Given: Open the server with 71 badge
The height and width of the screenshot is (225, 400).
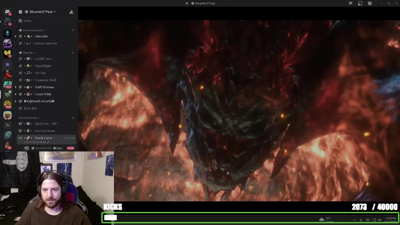Looking at the screenshot, I should click(x=7, y=145).
